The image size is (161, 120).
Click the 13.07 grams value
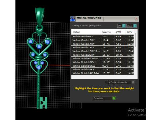pyautogui.click(x=106, y=73)
